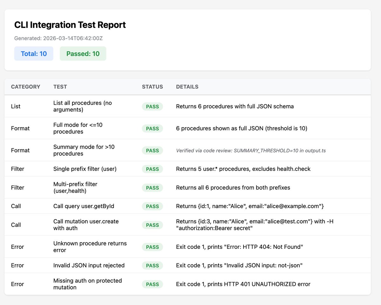
Task: Click the alice@test.com Bearer secret detail
Action: point(255,225)
